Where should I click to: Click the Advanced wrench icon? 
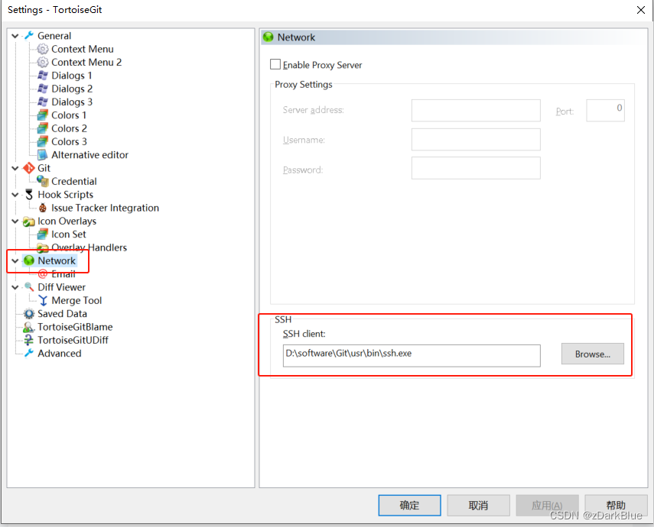(x=29, y=354)
